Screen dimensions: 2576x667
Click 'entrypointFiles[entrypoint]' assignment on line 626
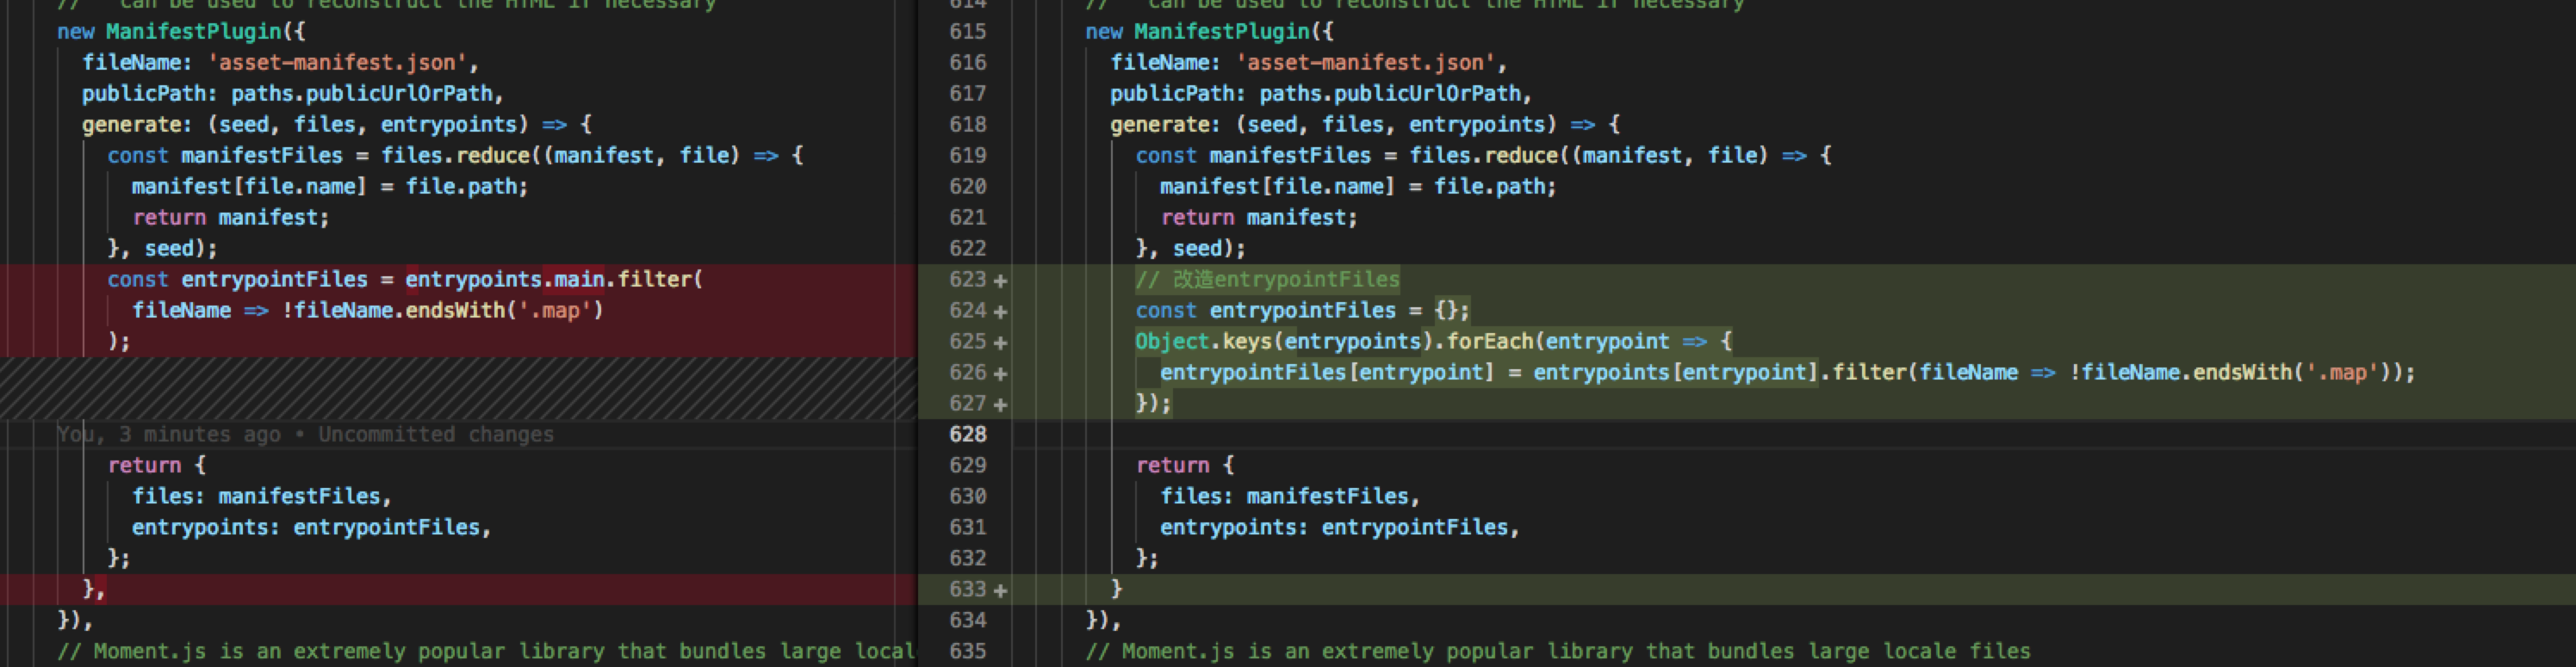(x=1327, y=373)
